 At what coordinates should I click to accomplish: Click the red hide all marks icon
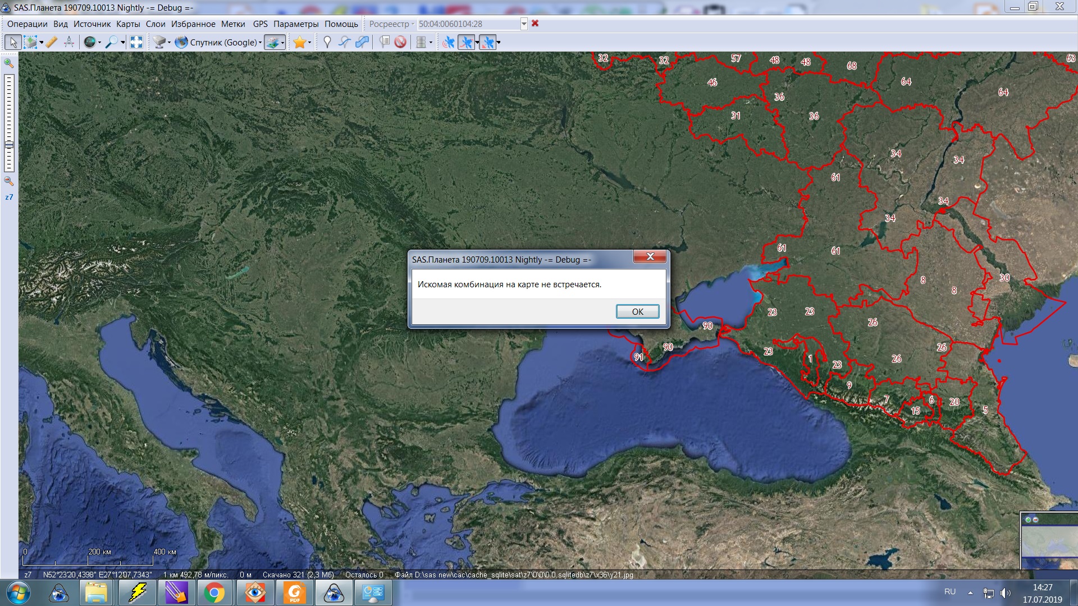pyautogui.click(x=400, y=42)
